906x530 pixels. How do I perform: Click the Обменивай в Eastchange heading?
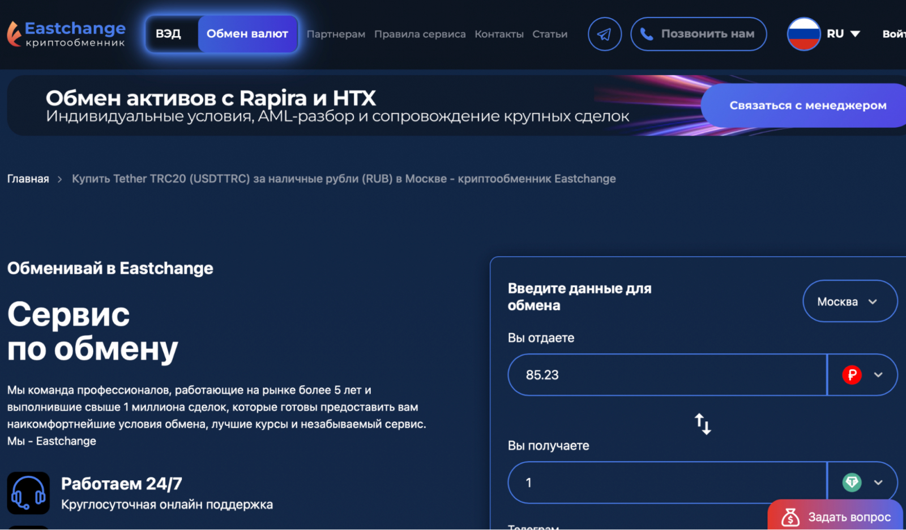(110, 268)
